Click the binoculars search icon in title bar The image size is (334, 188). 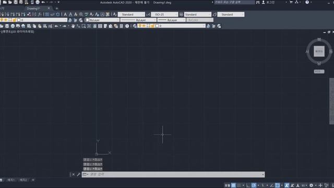tap(258, 2)
